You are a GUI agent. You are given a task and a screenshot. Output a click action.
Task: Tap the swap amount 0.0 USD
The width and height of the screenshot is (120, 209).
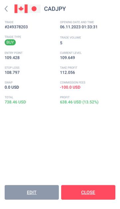pos(12,87)
